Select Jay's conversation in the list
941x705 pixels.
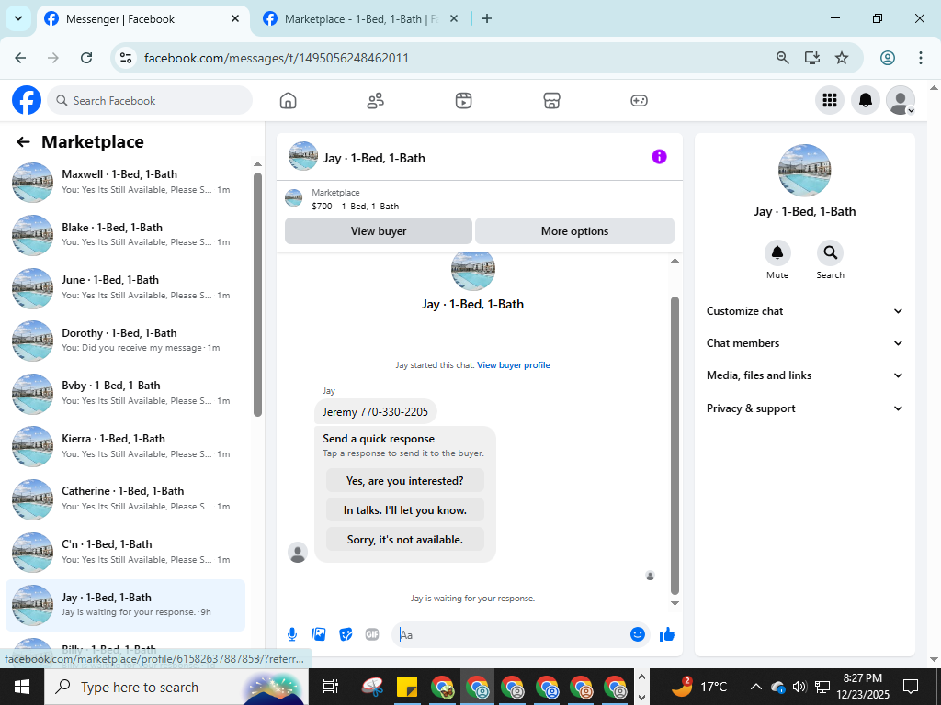125,604
